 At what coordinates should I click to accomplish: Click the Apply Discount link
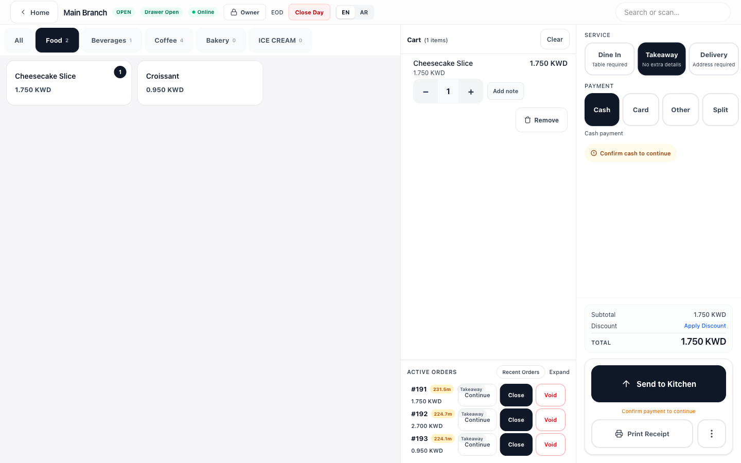[705, 326]
